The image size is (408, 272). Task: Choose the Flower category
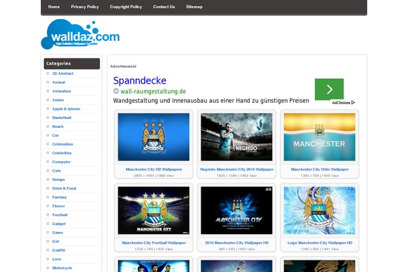58,206
